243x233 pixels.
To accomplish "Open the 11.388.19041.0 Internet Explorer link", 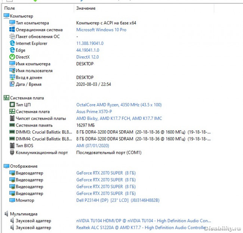I will 90,43.
